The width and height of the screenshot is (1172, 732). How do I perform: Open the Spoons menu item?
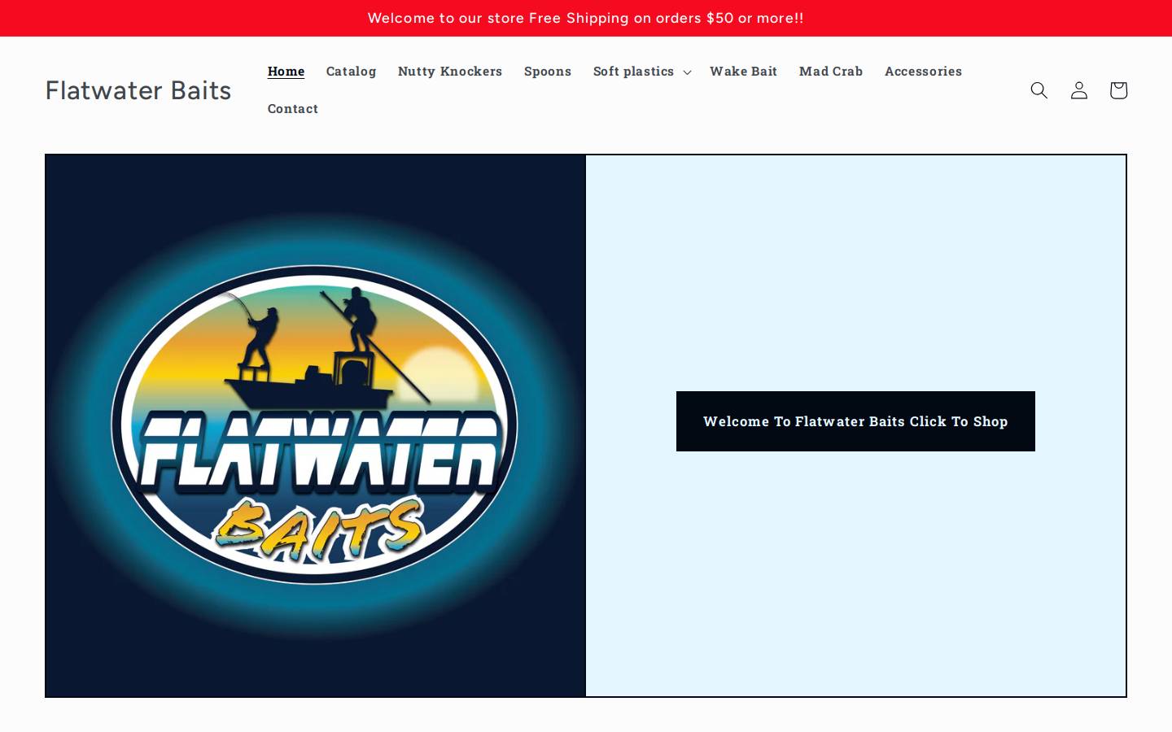[548, 72]
